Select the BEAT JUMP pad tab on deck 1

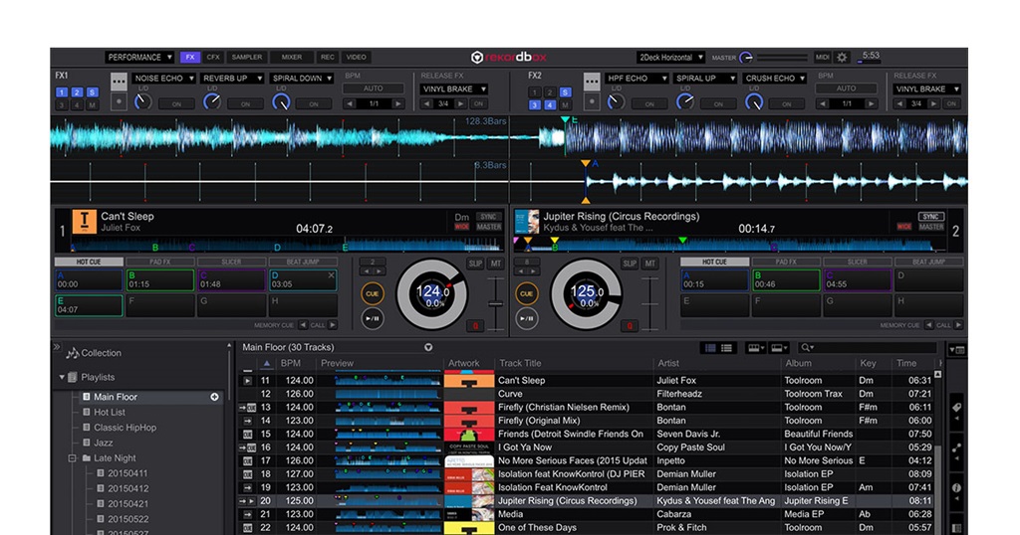coord(302,262)
